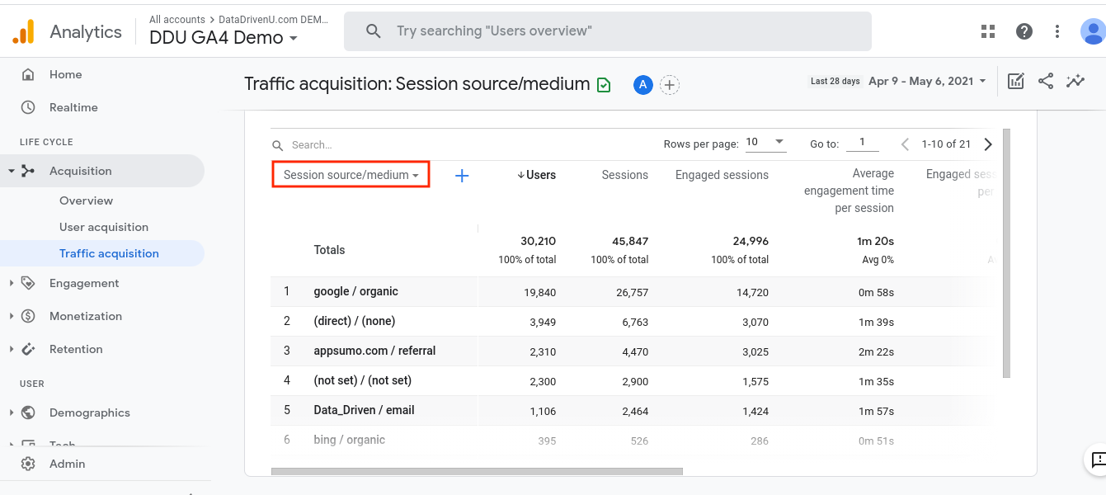This screenshot has height=495, width=1106.
Task: Add a secondary dimension with the plus icon
Action: 462,175
